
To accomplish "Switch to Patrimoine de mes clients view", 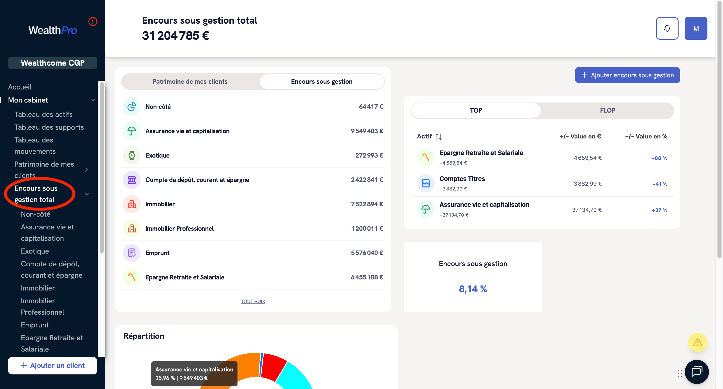I will (x=190, y=82).
